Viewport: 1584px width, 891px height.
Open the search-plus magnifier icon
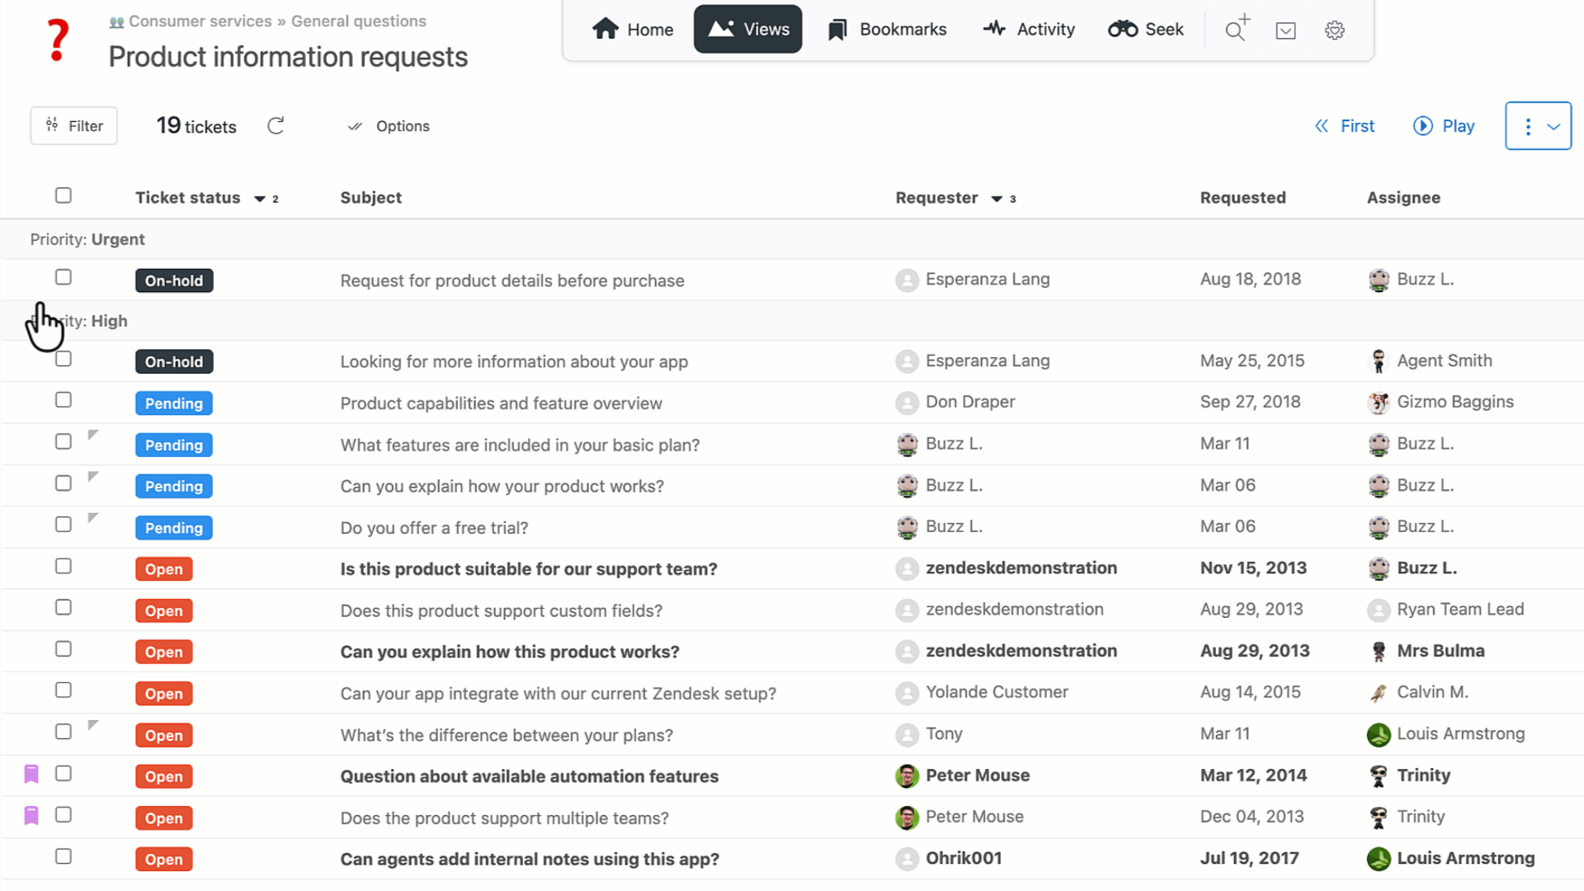pyautogui.click(x=1236, y=30)
